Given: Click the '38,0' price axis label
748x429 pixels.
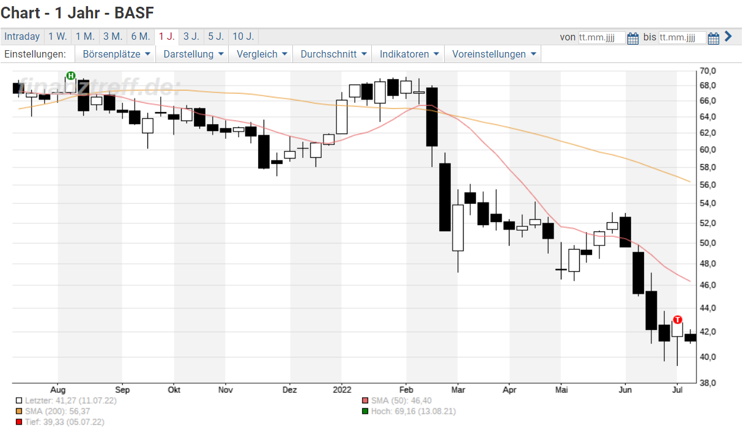Looking at the screenshot, I should [x=708, y=383].
